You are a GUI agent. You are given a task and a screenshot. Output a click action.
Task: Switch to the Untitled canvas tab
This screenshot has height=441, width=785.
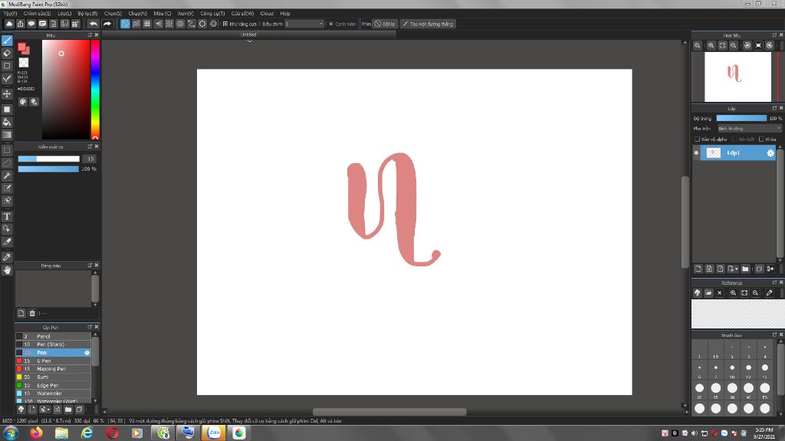coord(248,35)
